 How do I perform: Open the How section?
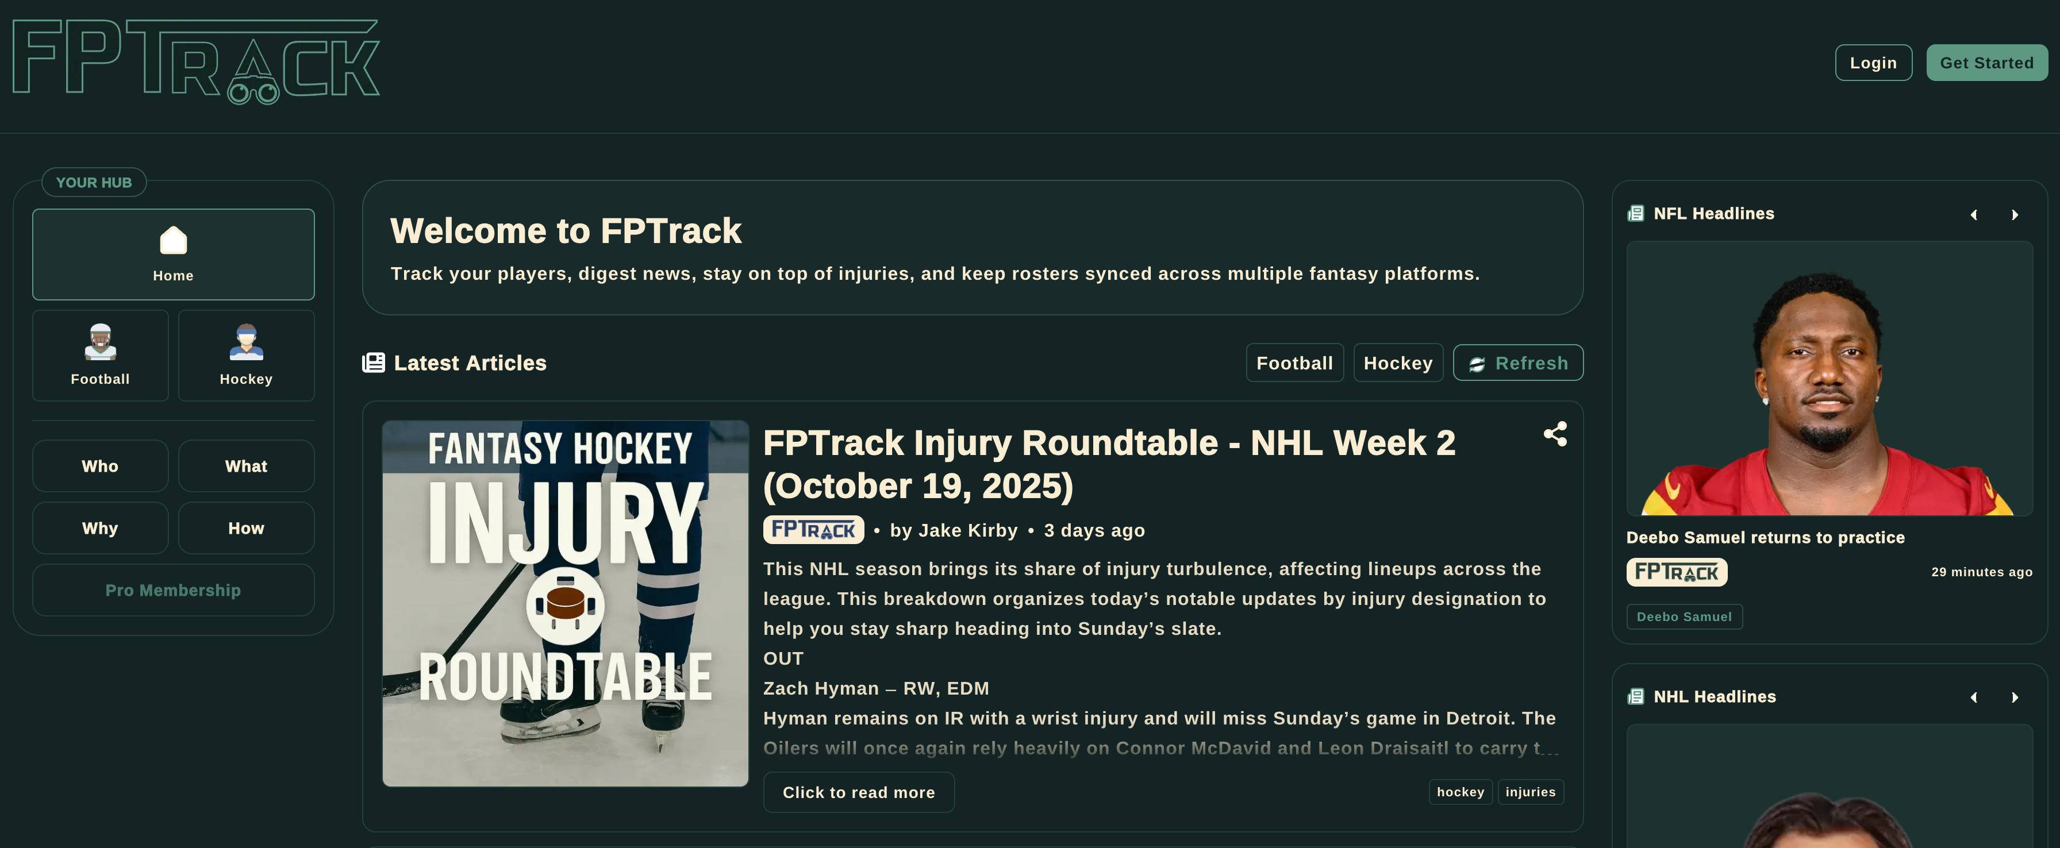pos(245,529)
